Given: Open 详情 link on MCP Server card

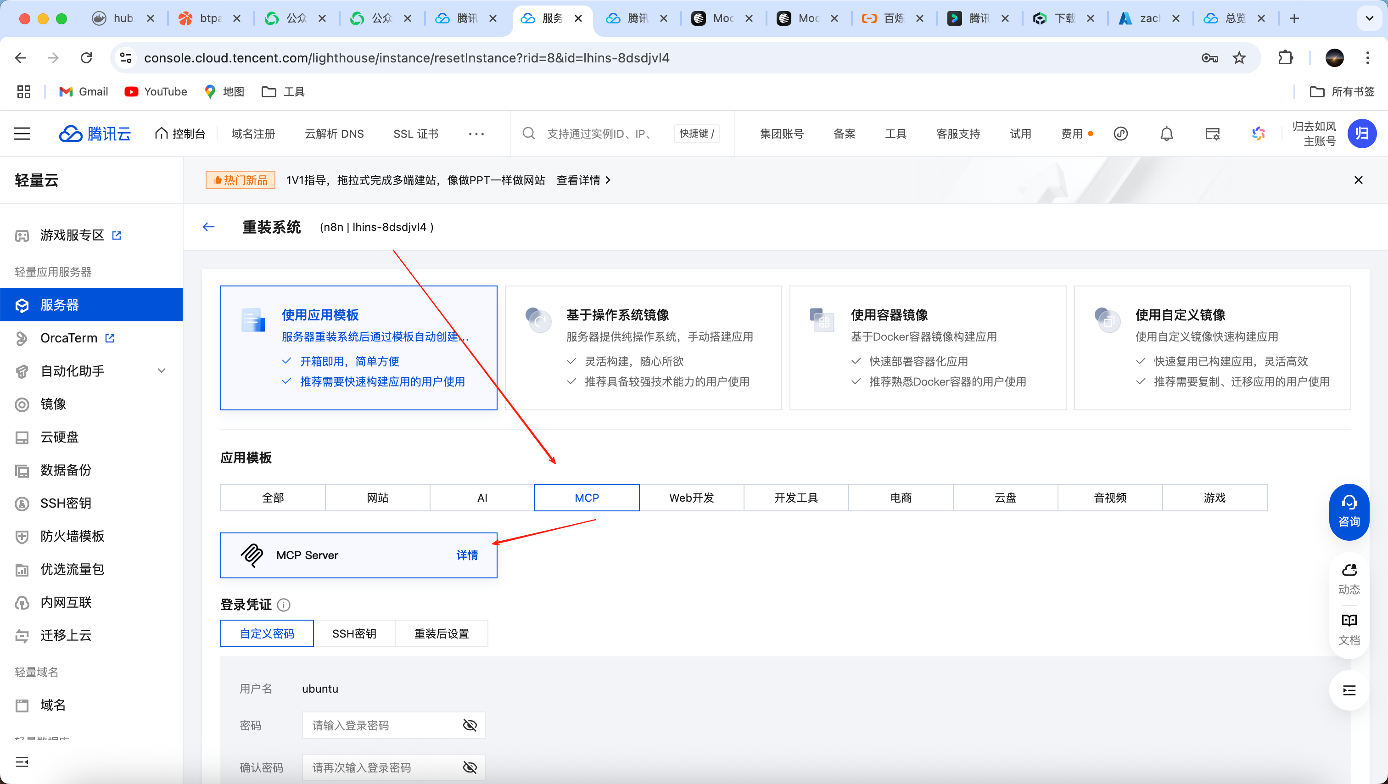Looking at the screenshot, I should pos(467,555).
